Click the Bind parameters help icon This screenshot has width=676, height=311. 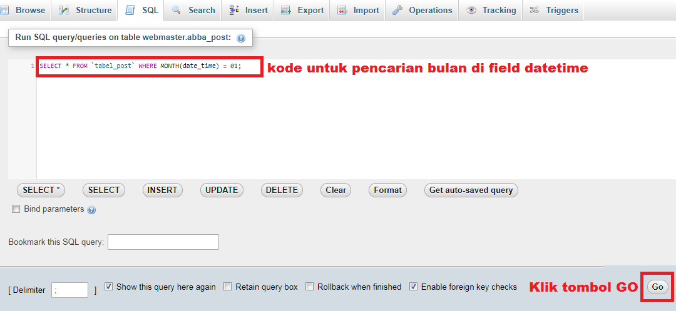91,210
